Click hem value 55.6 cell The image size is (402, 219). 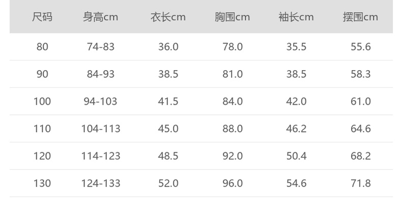pos(360,47)
